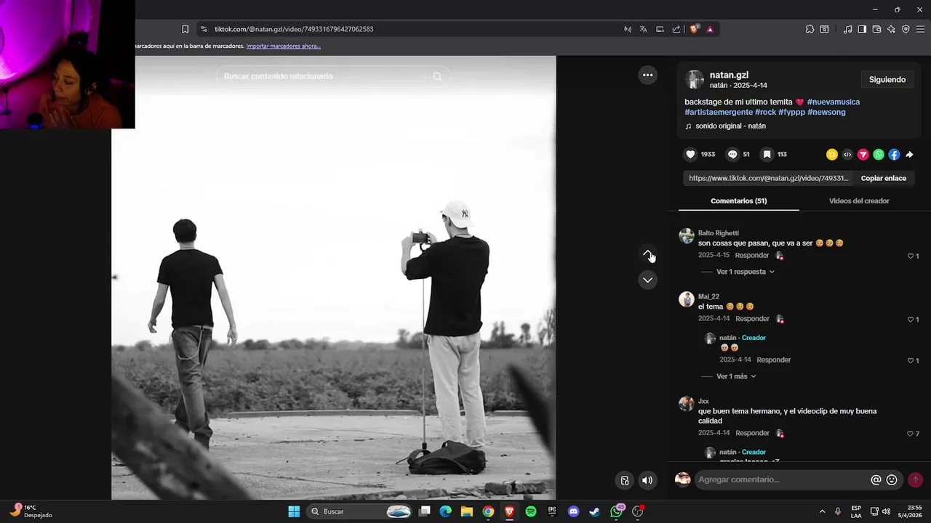931x523 pixels.
Task: Send to friends via red paper-plane icon
Action: coord(863,155)
